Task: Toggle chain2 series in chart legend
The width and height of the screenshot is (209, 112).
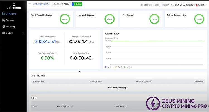Action: coord(128,67)
